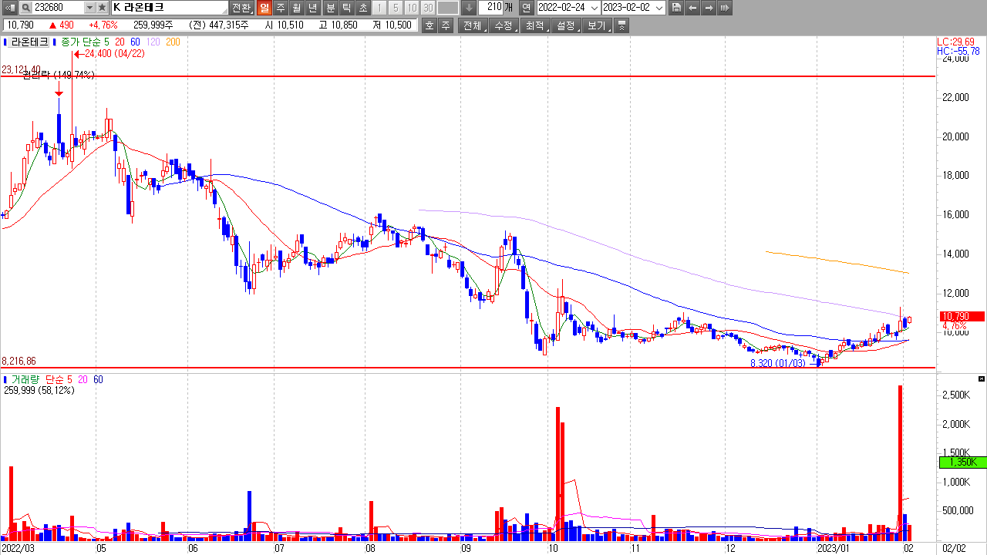Open the start date 2022-02-24 dropdown
Viewport: 987px width, 555px height.
[594, 8]
